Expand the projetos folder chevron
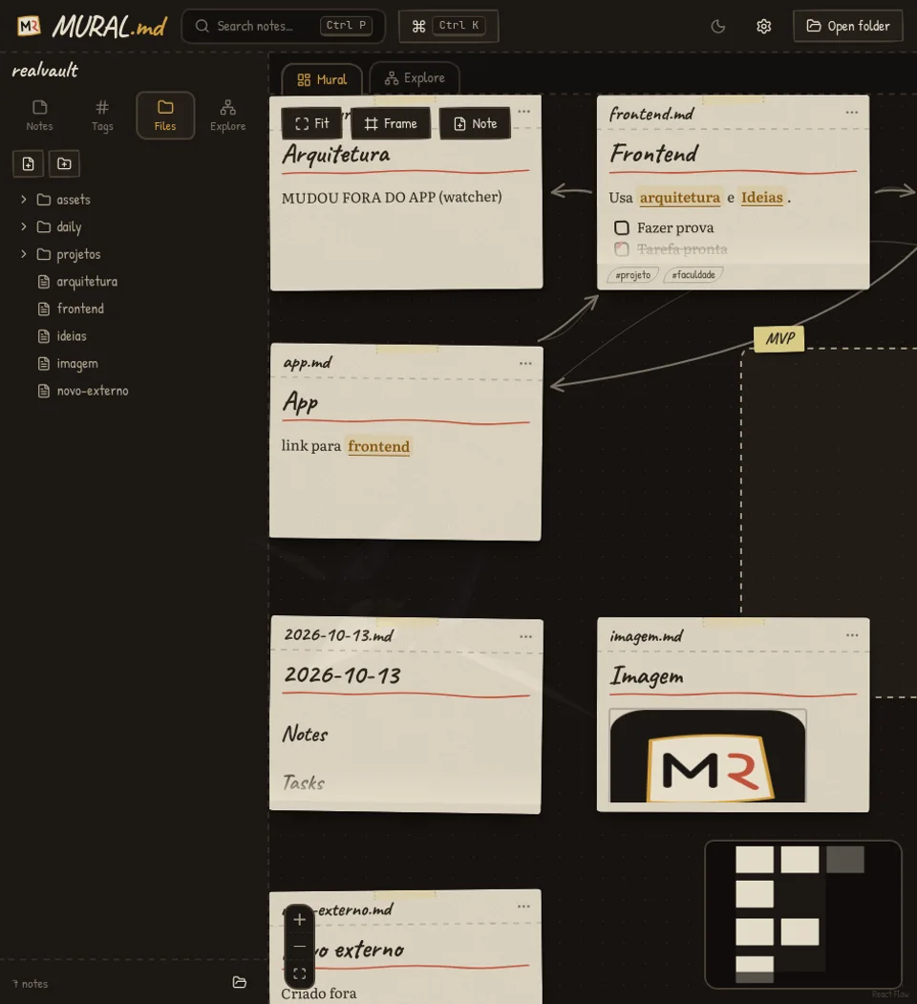Image resolution: width=917 pixels, height=1004 pixels. [x=24, y=254]
